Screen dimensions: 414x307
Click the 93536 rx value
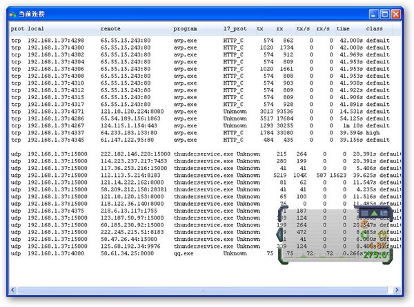coord(285,112)
